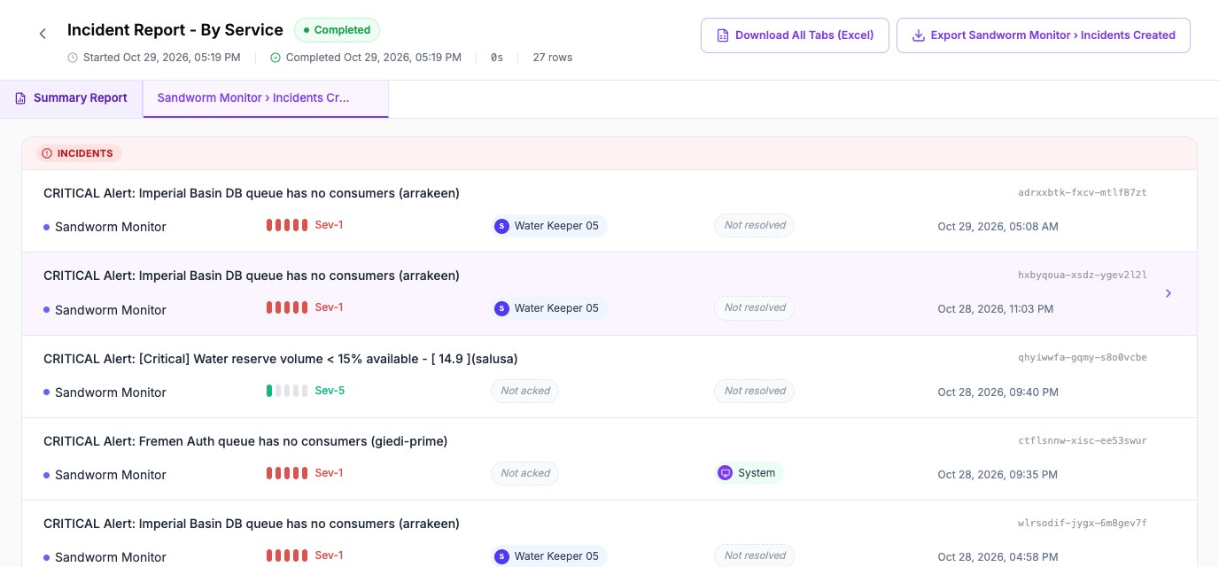This screenshot has height=567, width=1219.
Task: Click the check-circle icon beside Completed date
Action: tap(276, 58)
